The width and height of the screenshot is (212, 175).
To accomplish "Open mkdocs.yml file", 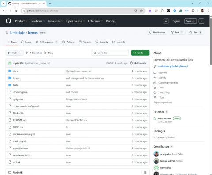I will tap(19, 141).
